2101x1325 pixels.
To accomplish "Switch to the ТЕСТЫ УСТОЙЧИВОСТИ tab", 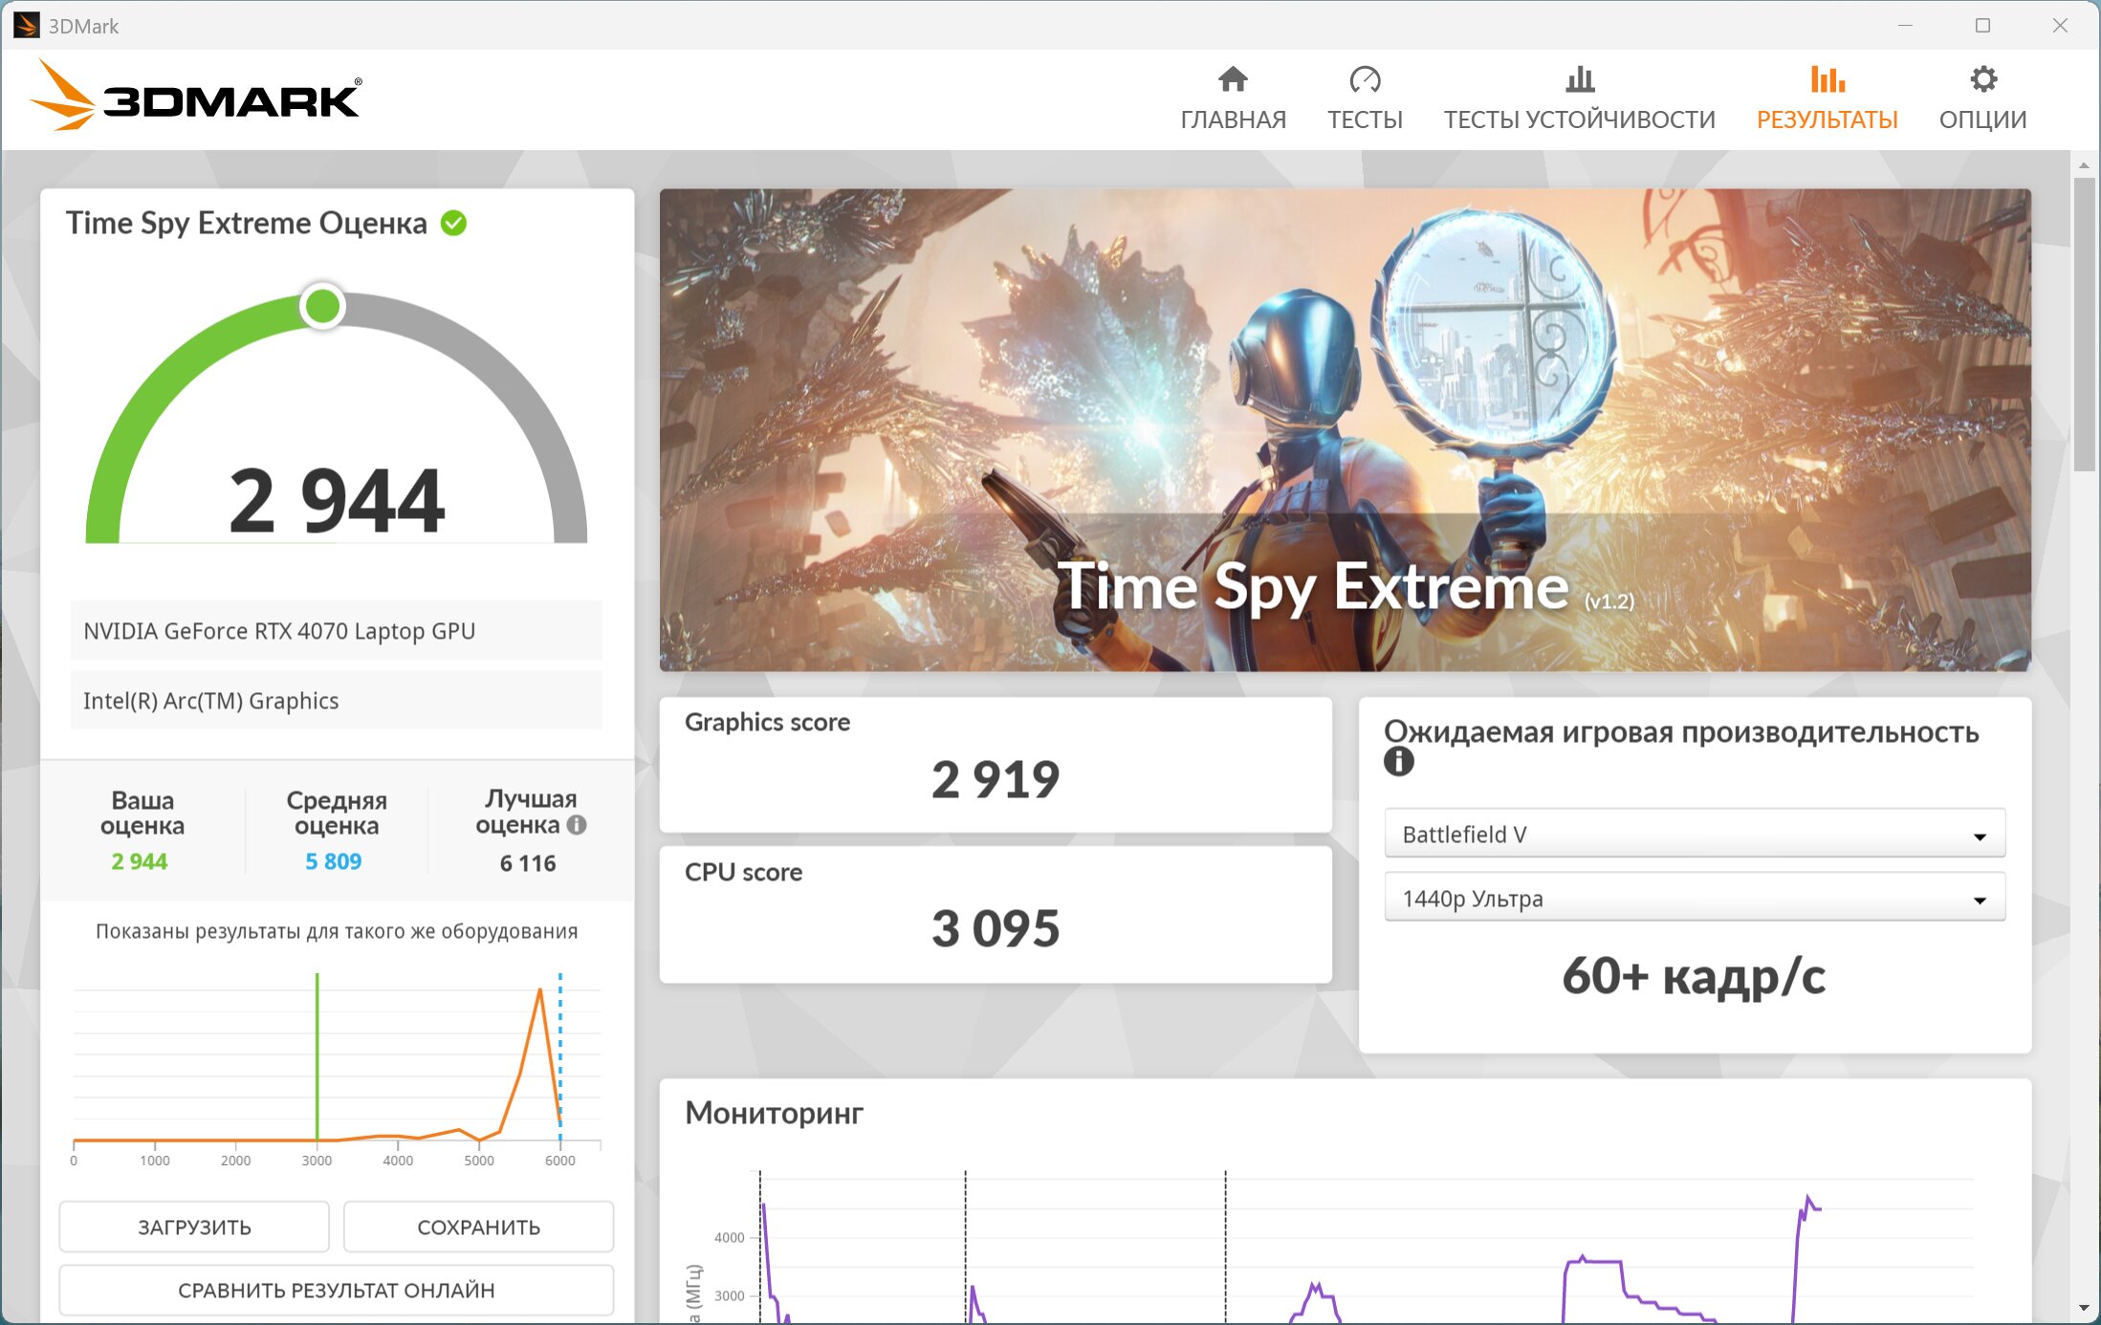I will coord(1580,119).
